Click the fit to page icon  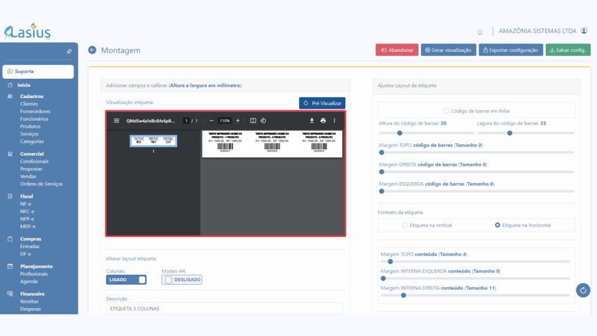[253, 121]
